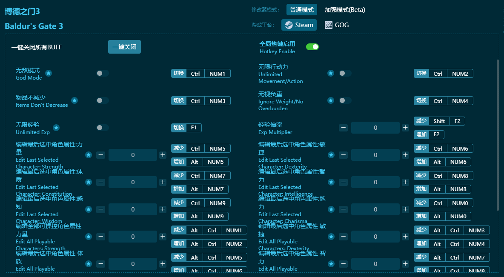
Task: Decrease last selected character Charisma value
Action: tap(343, 209)
